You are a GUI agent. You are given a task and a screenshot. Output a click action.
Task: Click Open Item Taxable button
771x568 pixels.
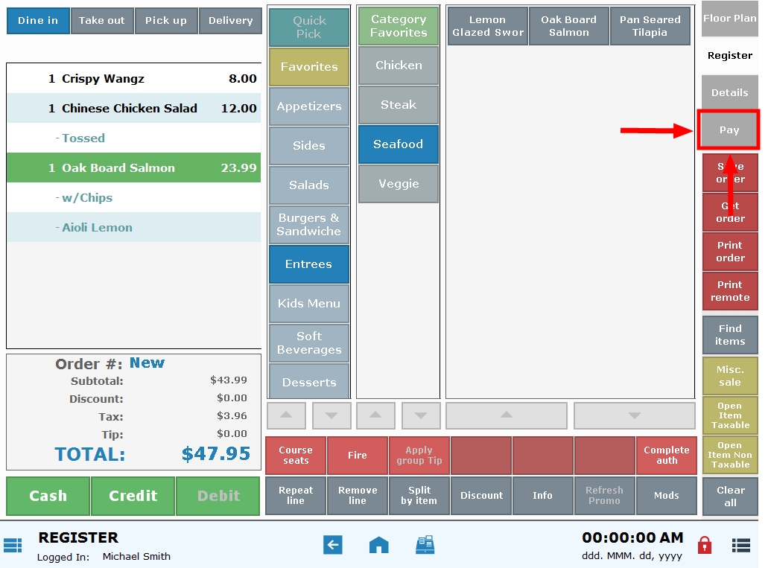point(730,415)
